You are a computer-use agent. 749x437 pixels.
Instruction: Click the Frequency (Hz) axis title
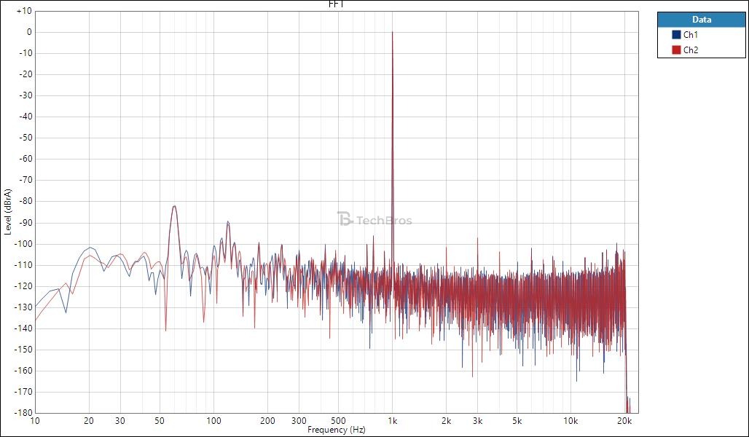[337, 430]
